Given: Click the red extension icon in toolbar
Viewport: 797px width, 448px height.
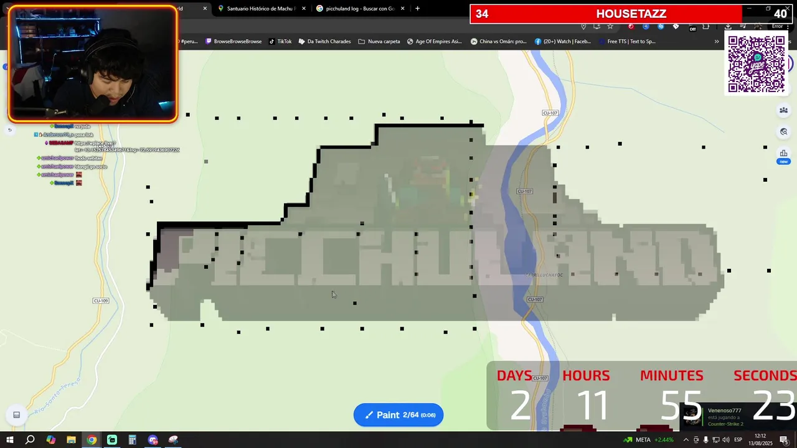Looking at the screenshot, I should (631, 26).
